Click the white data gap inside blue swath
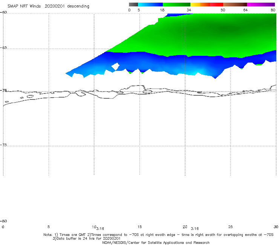Image resolution: width=279 pixels, height=245 pixels. [x=115, y=67]
